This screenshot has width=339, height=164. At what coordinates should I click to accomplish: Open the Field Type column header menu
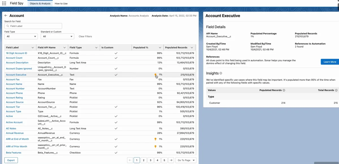(96, 48)
